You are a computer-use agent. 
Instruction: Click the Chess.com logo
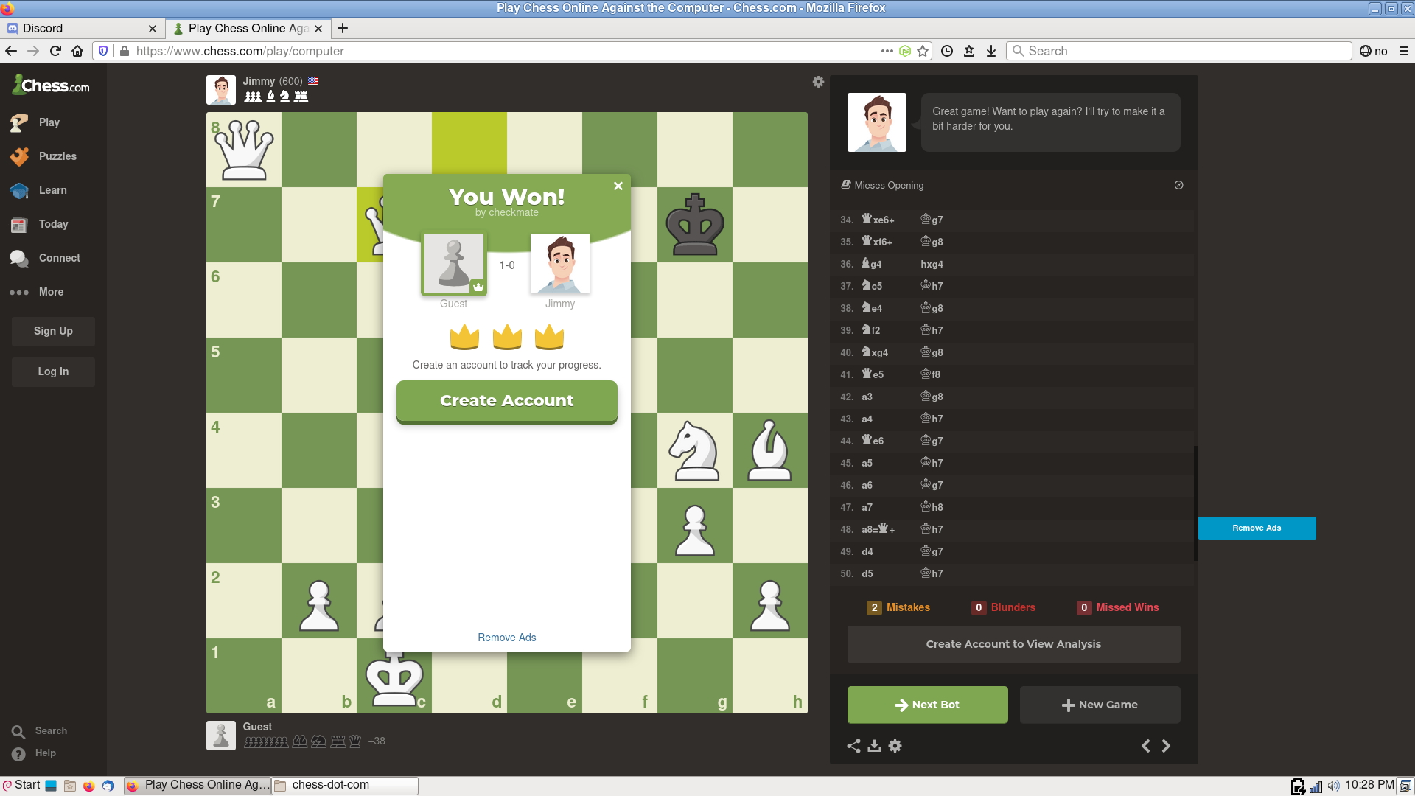[x=52, y=85]
